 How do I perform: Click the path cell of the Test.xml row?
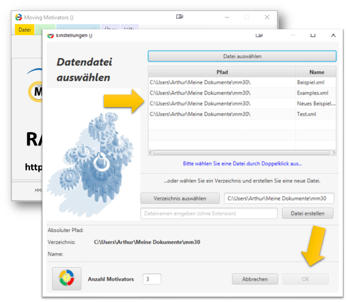pyautogui.click(x=222, y=114)
